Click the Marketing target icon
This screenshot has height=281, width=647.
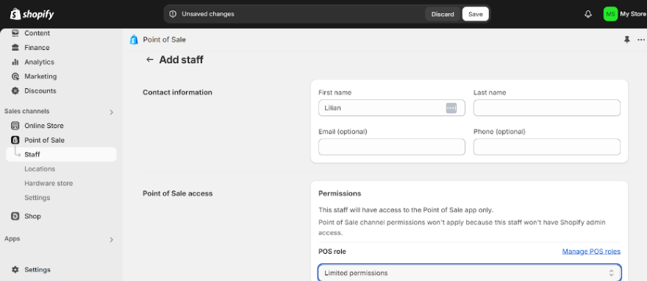15,77
